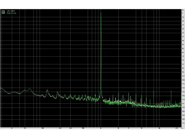Click the 500 label on frequency axis
Viewport: 185px width, 138px height.
(83, 128)
